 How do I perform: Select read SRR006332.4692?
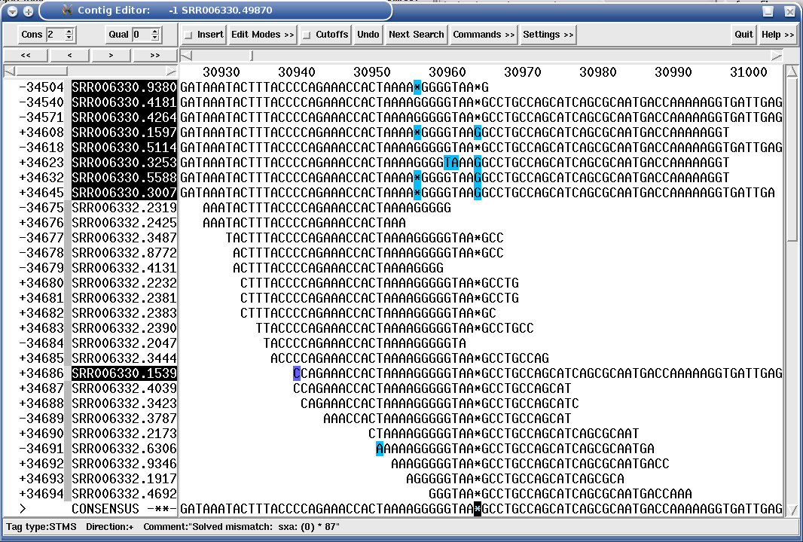coord(124,494)
